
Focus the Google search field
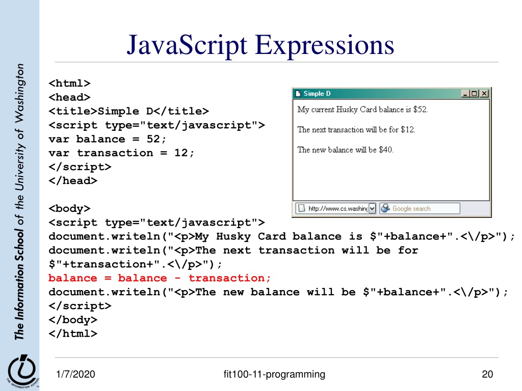pyautogui.click(x=420, y=208)
